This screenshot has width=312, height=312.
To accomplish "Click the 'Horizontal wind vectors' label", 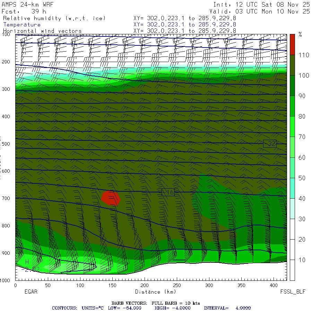I will [42, 31].
